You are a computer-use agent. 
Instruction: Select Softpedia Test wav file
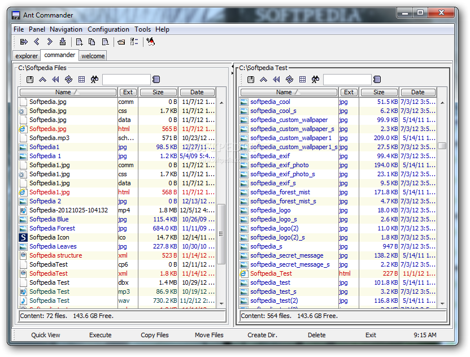click(x=117, y=301)
